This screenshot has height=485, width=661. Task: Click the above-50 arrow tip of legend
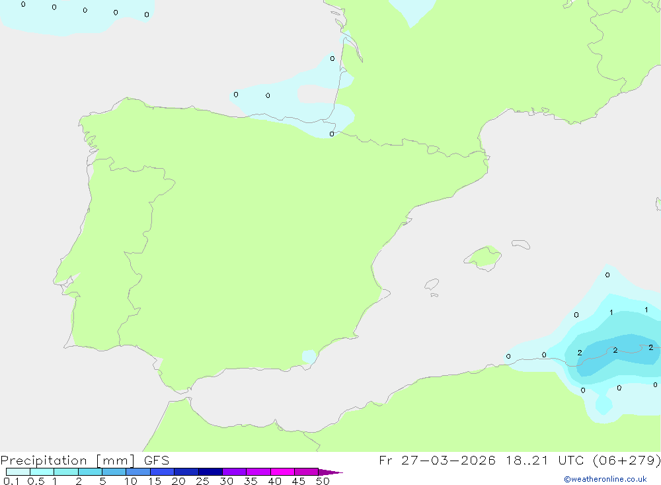330,472
